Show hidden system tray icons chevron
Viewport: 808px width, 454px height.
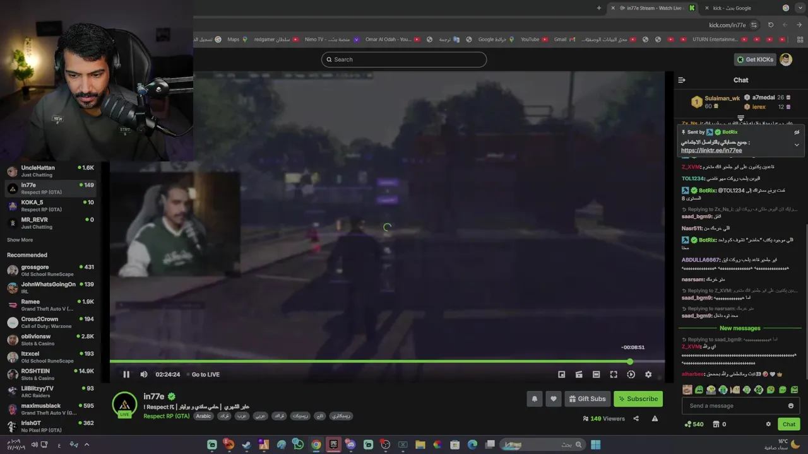pyautogui.click(x=86, y=445)
